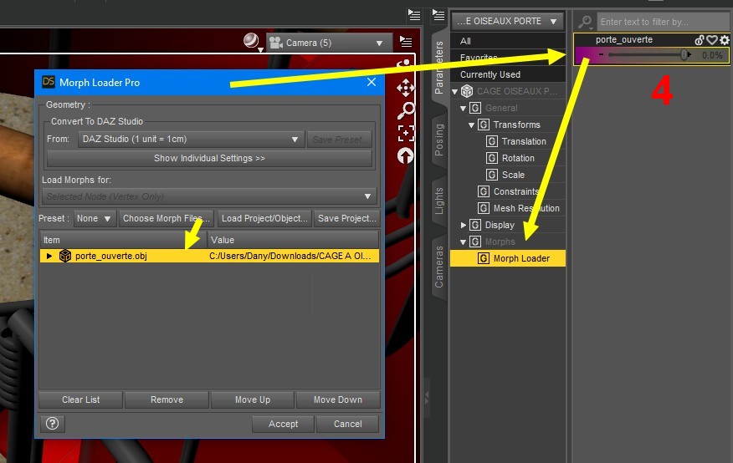Viewport: 733px width, 463px height.
Task: Click the DS icon in Morph Loader Pro title
Action: coord(49,82)
